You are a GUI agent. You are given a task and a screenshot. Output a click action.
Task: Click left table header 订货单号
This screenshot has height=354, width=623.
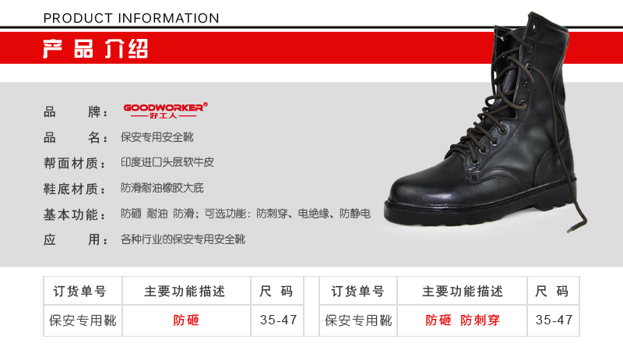[80, 291]
